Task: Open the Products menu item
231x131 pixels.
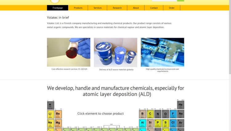Action: pos(78,8)
